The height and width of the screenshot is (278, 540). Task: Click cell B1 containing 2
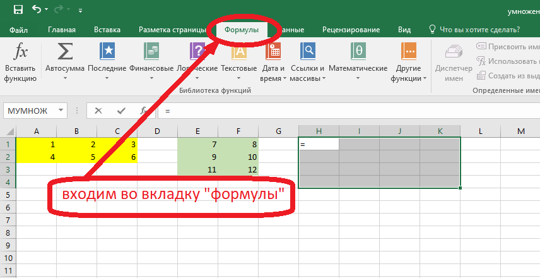(77, 144)
